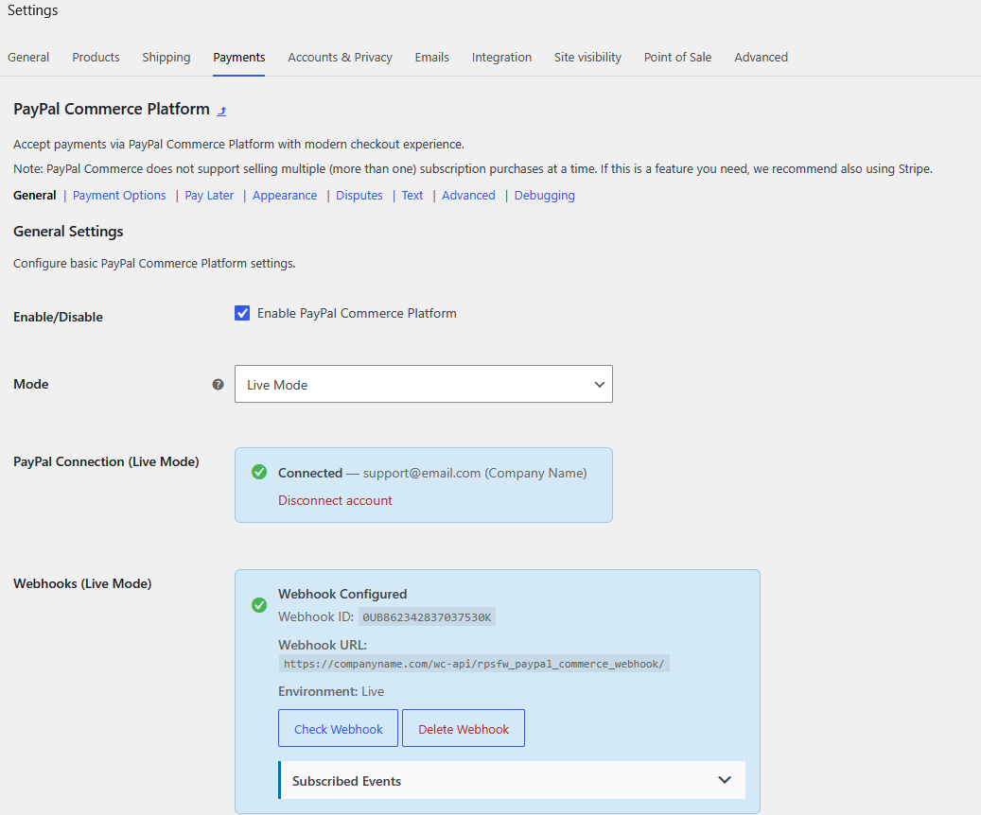Open the PayPal Advanced section link
This screenshot has height=815, width=981.
(468, 195)
